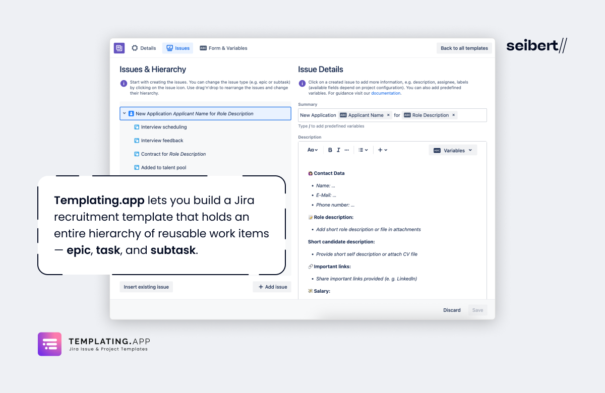Open the Details tab

pyautogui.click(x=144, y=48)
